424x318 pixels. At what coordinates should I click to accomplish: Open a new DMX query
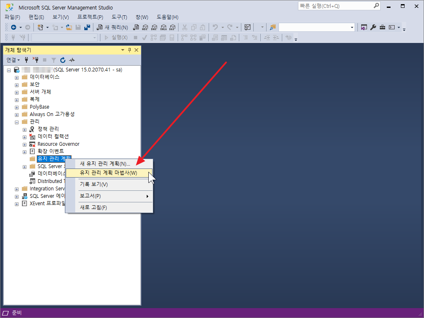point(154,27)
